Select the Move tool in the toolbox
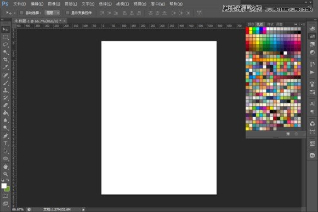 (x=5, y=30)
